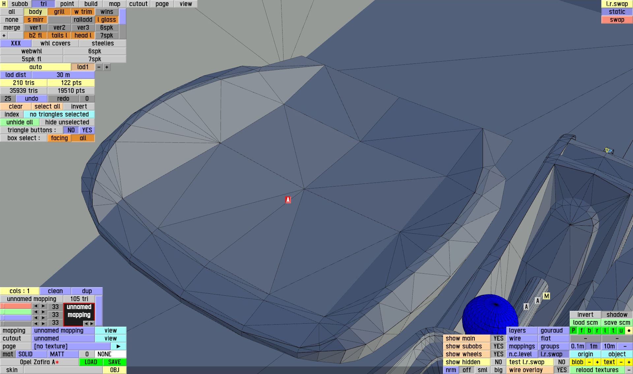Image resolution: width=633 pixels, height=374 pixels.
Task: Click the black dot view button
Action: pyautogui.click(x=629, y=331)
